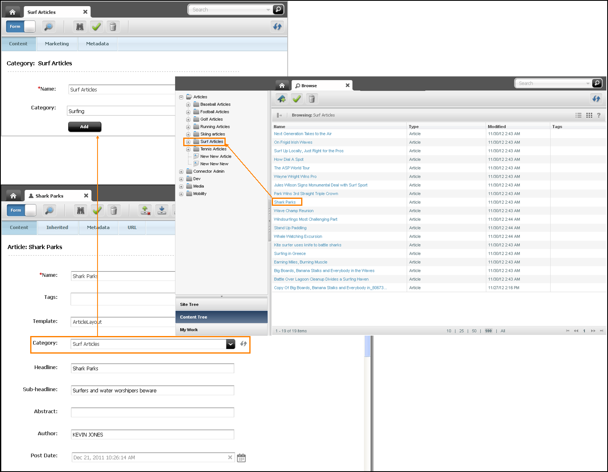Click the magnifier preview icon in Shark Parks toolbar
This screenshot has width=608, height=472.
(x=49, y=210)
